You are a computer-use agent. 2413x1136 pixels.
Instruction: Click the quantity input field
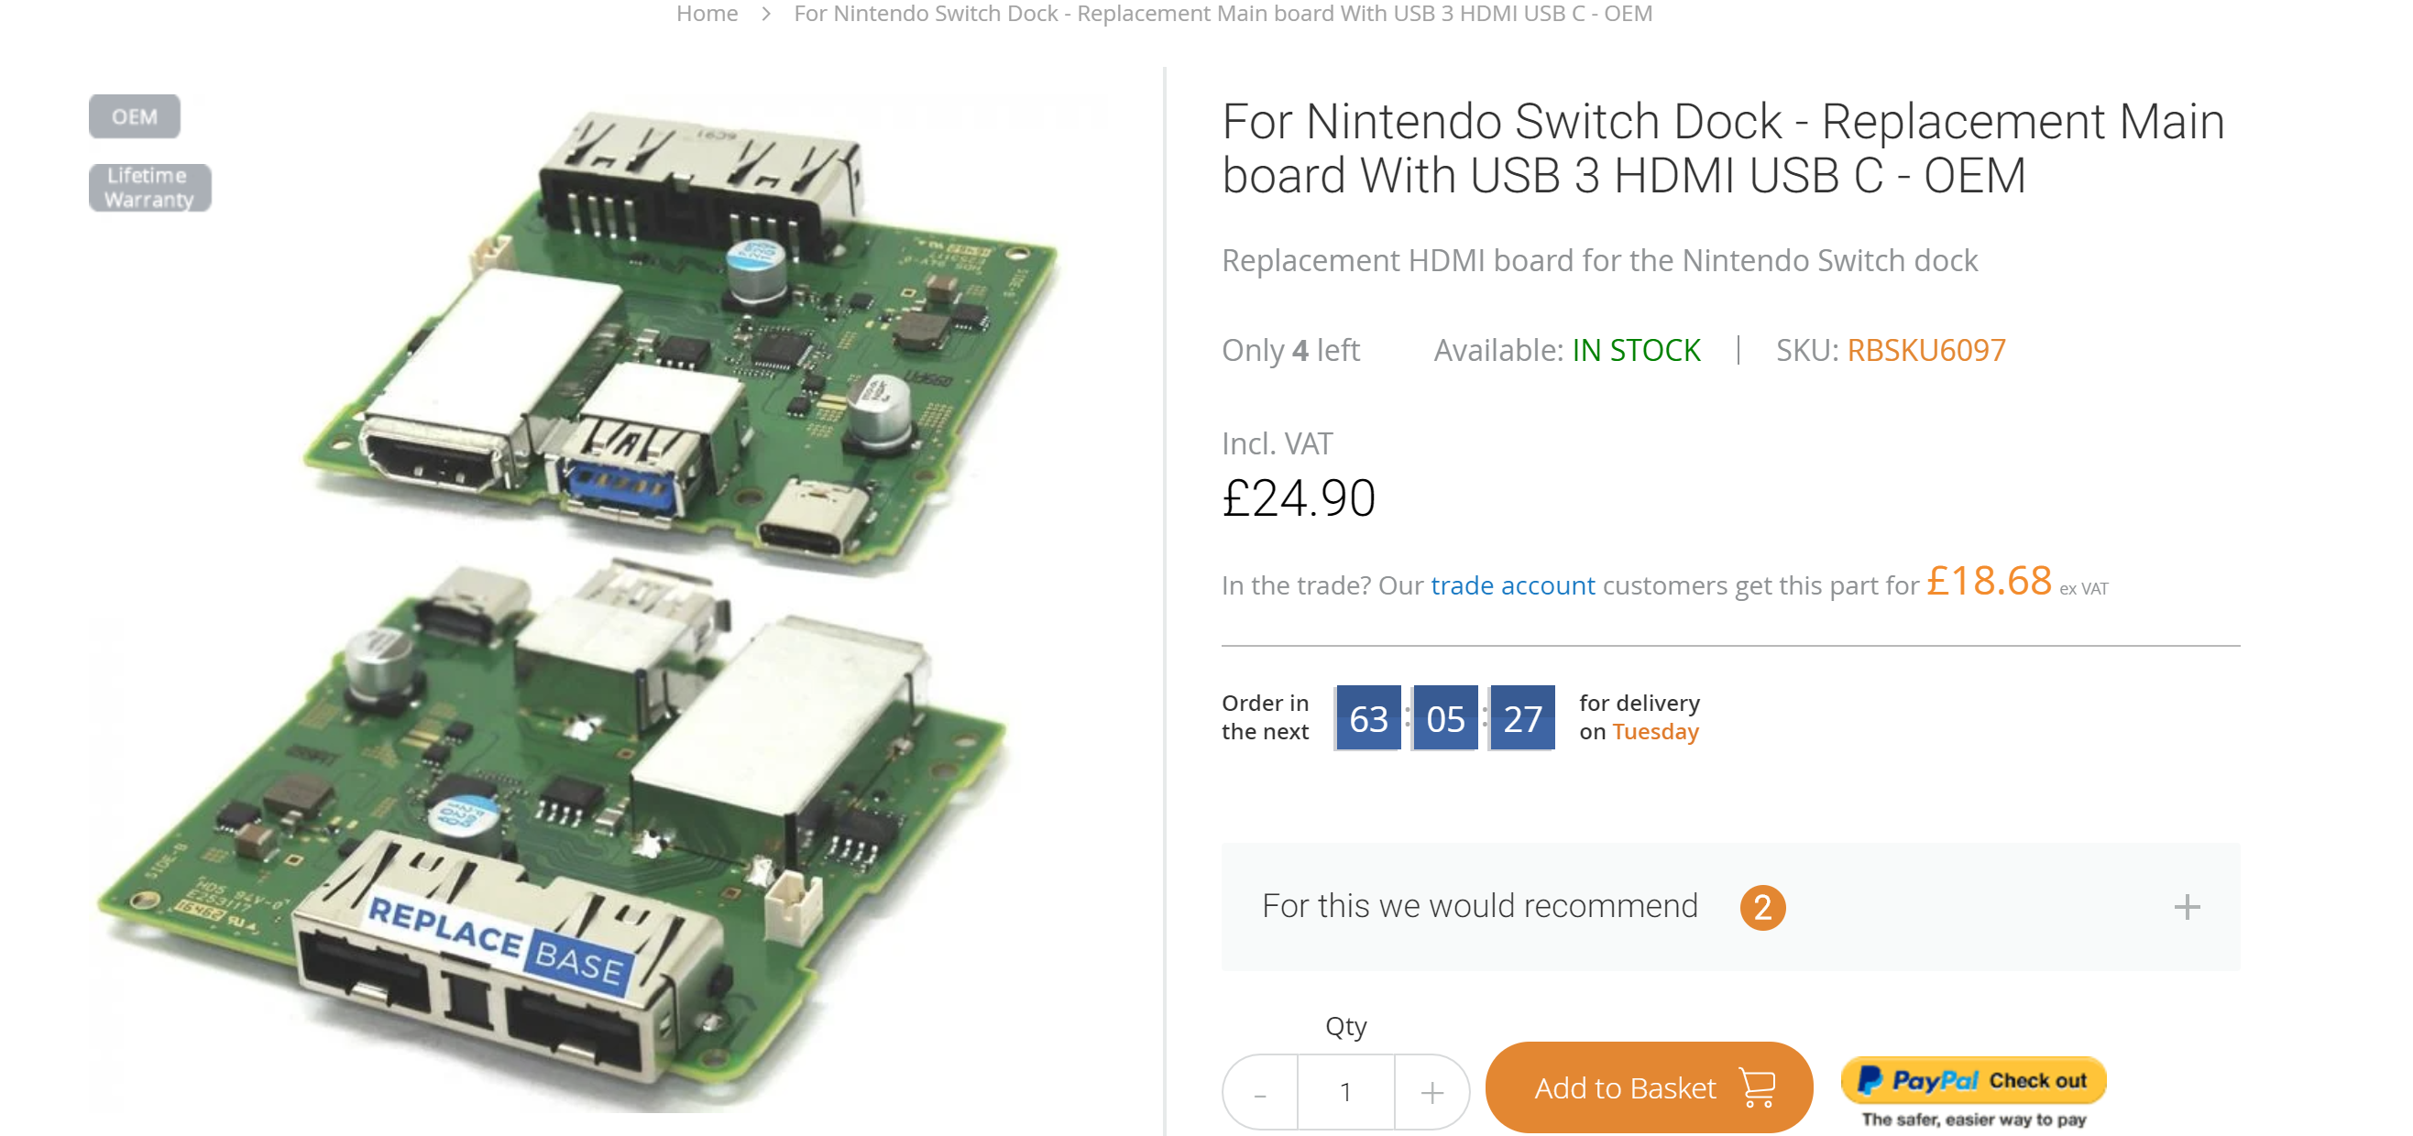coord(1346,1092)
